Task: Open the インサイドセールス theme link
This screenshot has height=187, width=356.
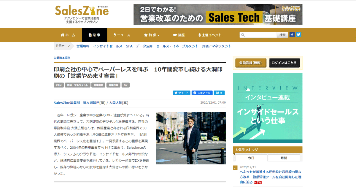Action: [107, 46]
